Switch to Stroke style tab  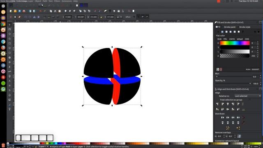point(245,27)
